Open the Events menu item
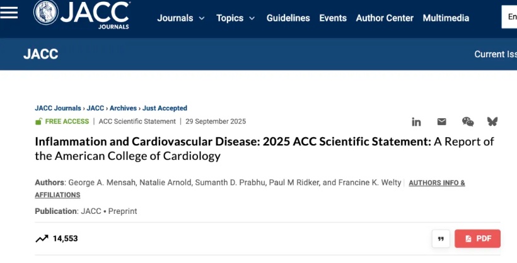 coord(333,18)
